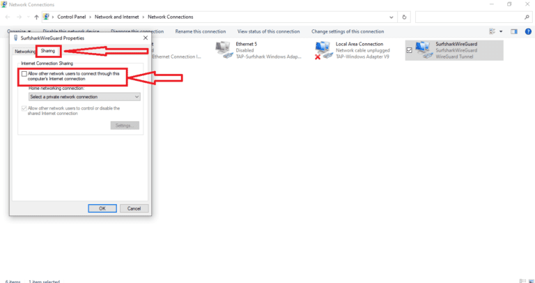Go to 'Network and Internet' breadcrumb
The width and height of the screenshot is (535, 283).
pyautogui.click(x=117, y=17)
